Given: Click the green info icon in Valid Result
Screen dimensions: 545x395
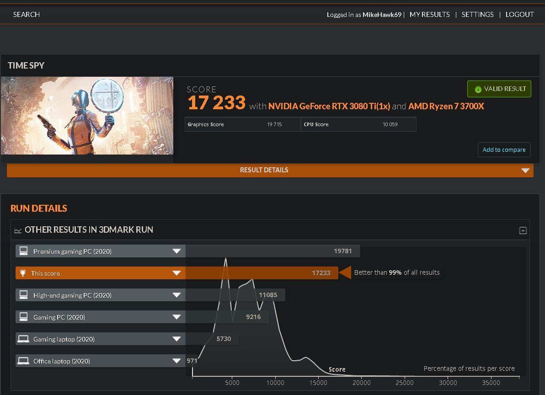Looking at the screenshot, I should tap(478, 89).
